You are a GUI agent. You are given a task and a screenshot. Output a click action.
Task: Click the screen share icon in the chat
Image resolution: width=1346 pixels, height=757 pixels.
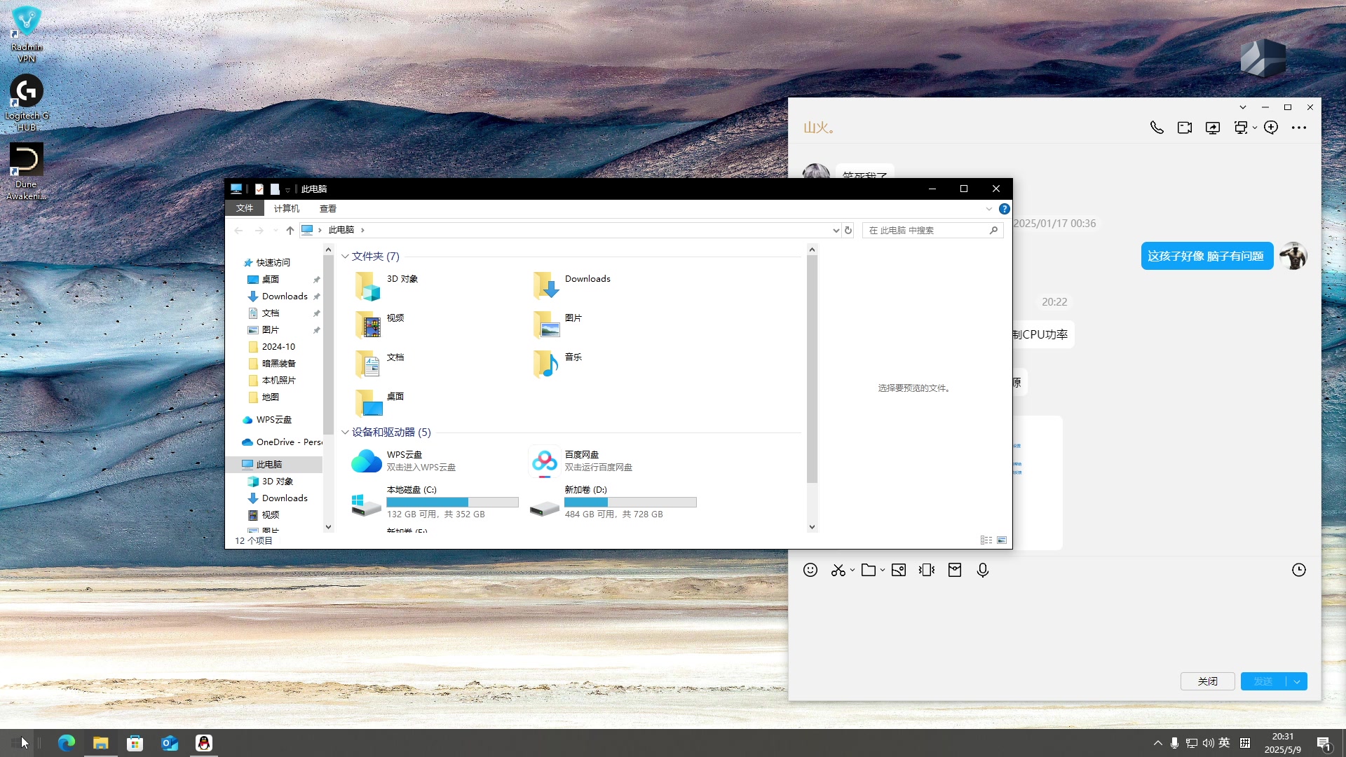tap(1213, 128)
